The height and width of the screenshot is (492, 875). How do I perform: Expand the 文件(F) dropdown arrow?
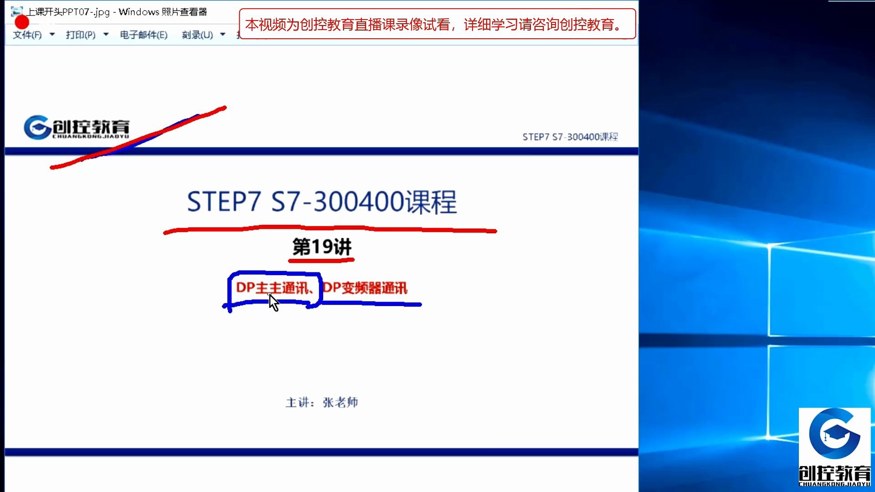click(51, 35)
